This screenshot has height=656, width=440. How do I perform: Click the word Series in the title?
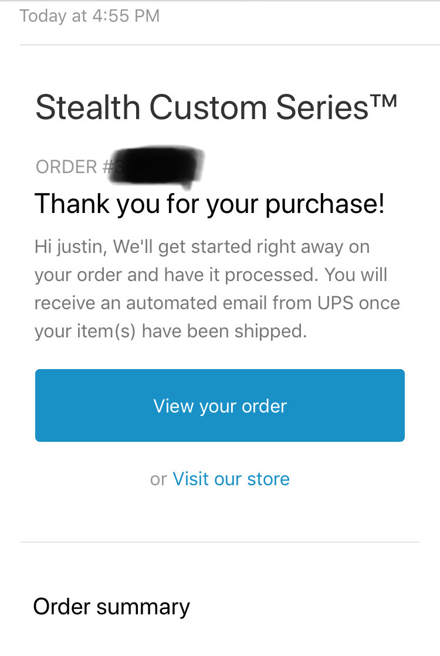tap(321, 107)
